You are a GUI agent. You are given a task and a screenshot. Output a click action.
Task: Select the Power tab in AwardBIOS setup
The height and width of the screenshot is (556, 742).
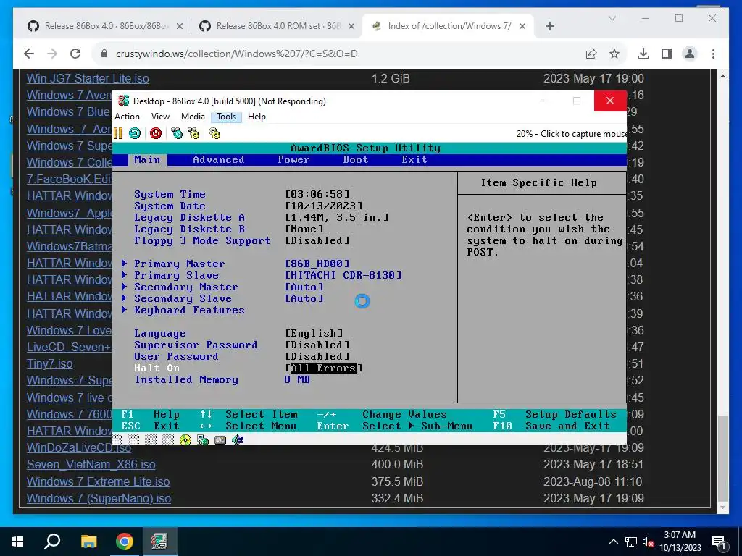(293, 159)
